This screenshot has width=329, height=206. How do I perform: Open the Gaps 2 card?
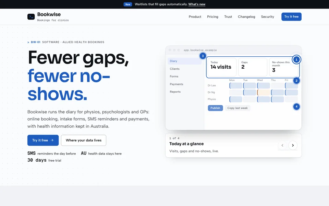pyautogui.click(x=253, y=67)
